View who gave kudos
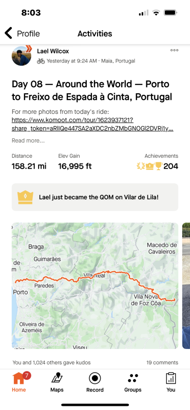This screenshot has width=190, height=410. [52, 362]
